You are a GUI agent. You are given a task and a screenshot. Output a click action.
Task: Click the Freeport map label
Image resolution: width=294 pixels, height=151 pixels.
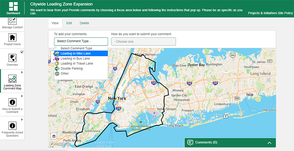pyautogui.click(x=188, y=111)
